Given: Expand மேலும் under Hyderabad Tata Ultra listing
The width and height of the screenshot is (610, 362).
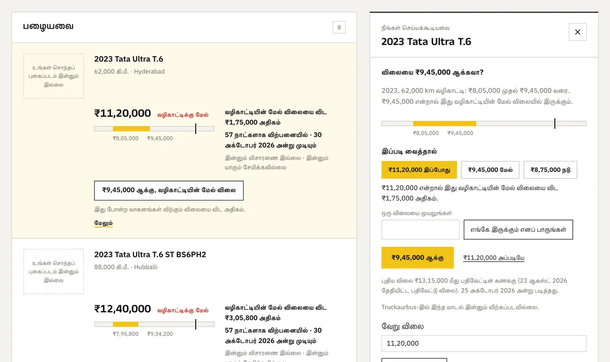Looking at the screenshot, I should click(x=103, y=223).
